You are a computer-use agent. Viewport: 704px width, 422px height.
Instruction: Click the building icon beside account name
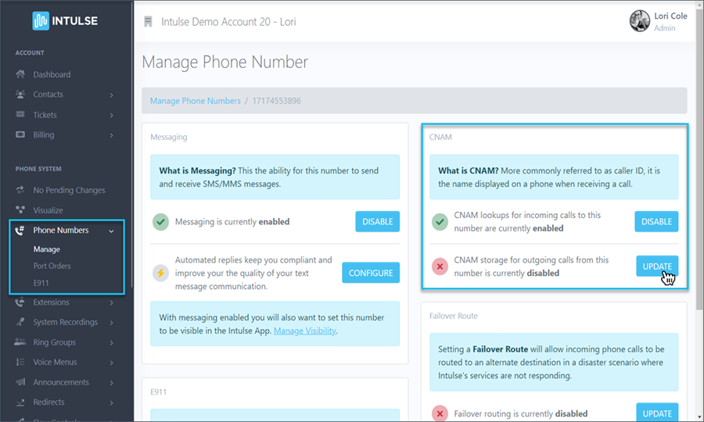pos(148,22)
